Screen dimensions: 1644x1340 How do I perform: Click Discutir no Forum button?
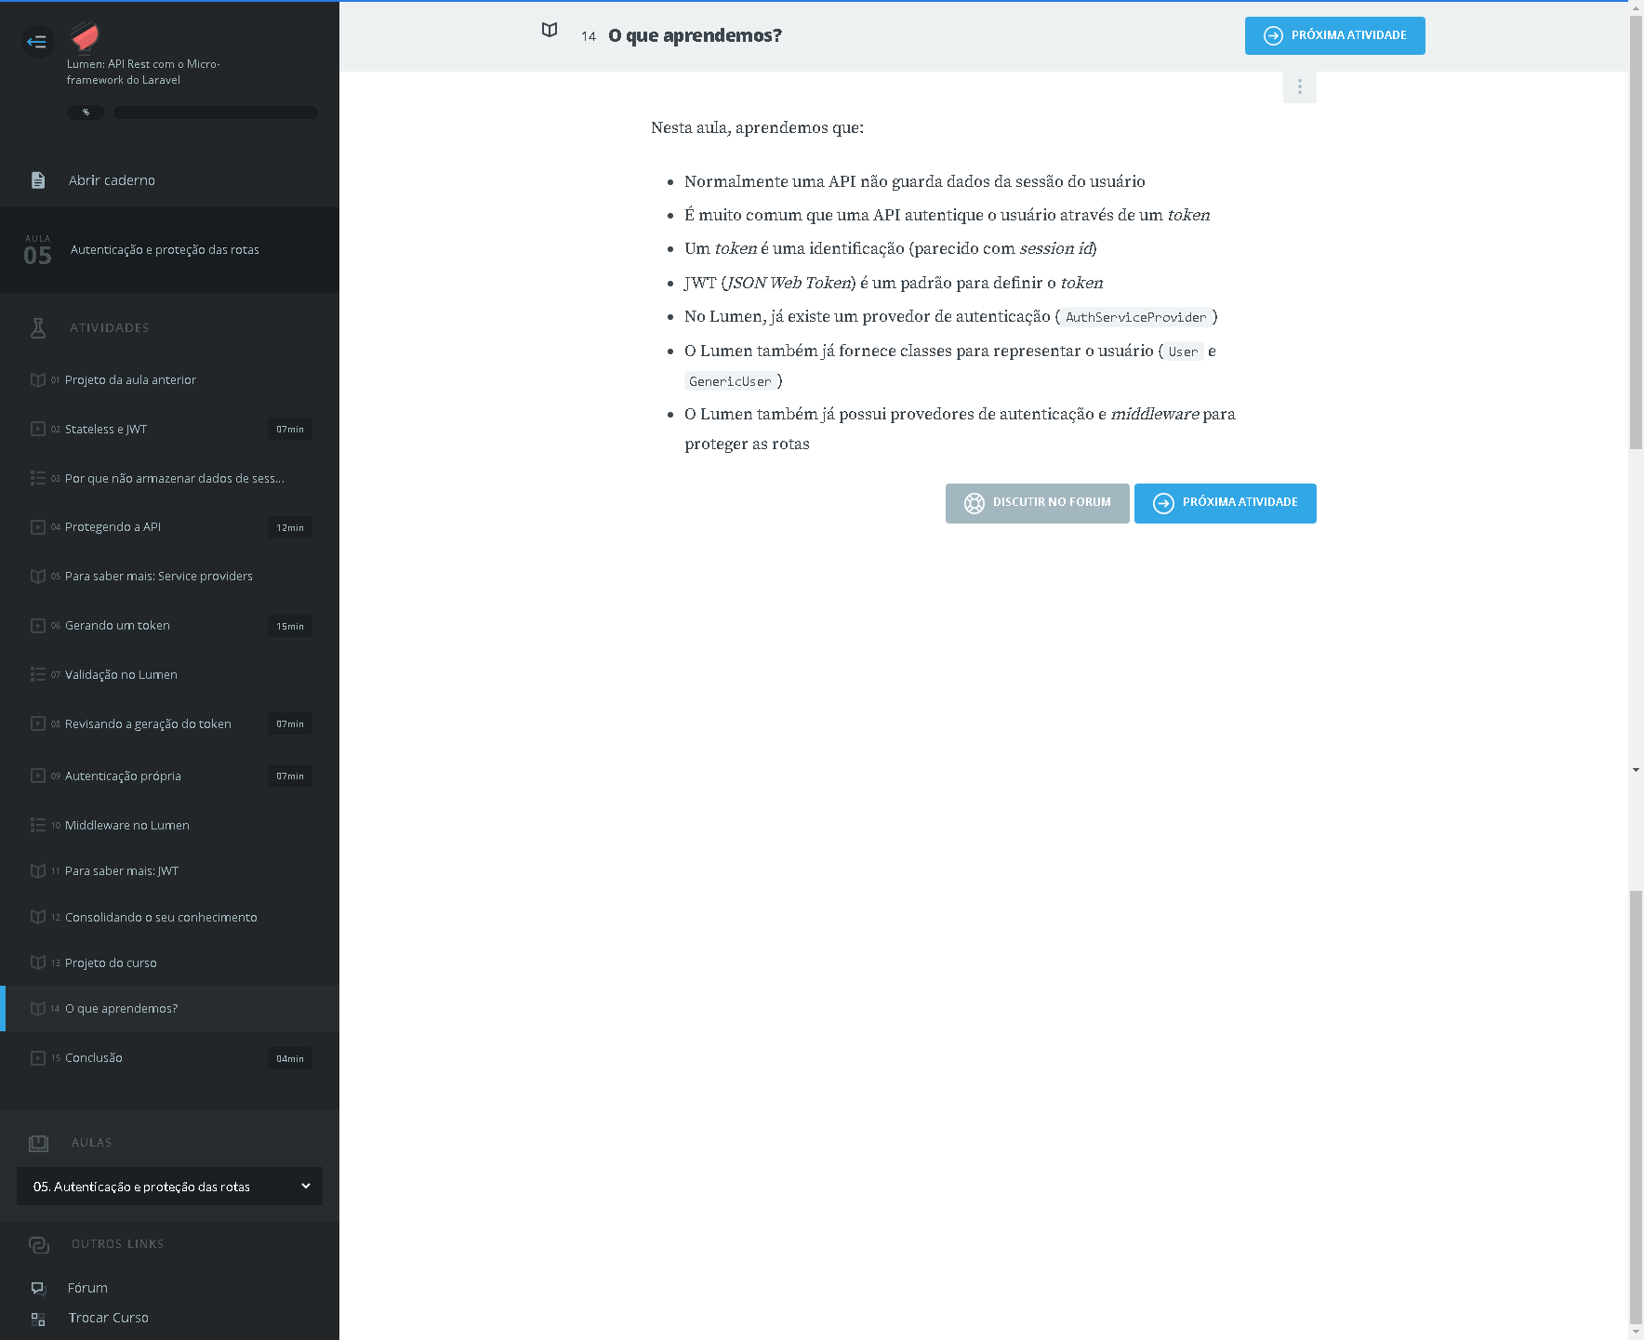pos(1037,503)
